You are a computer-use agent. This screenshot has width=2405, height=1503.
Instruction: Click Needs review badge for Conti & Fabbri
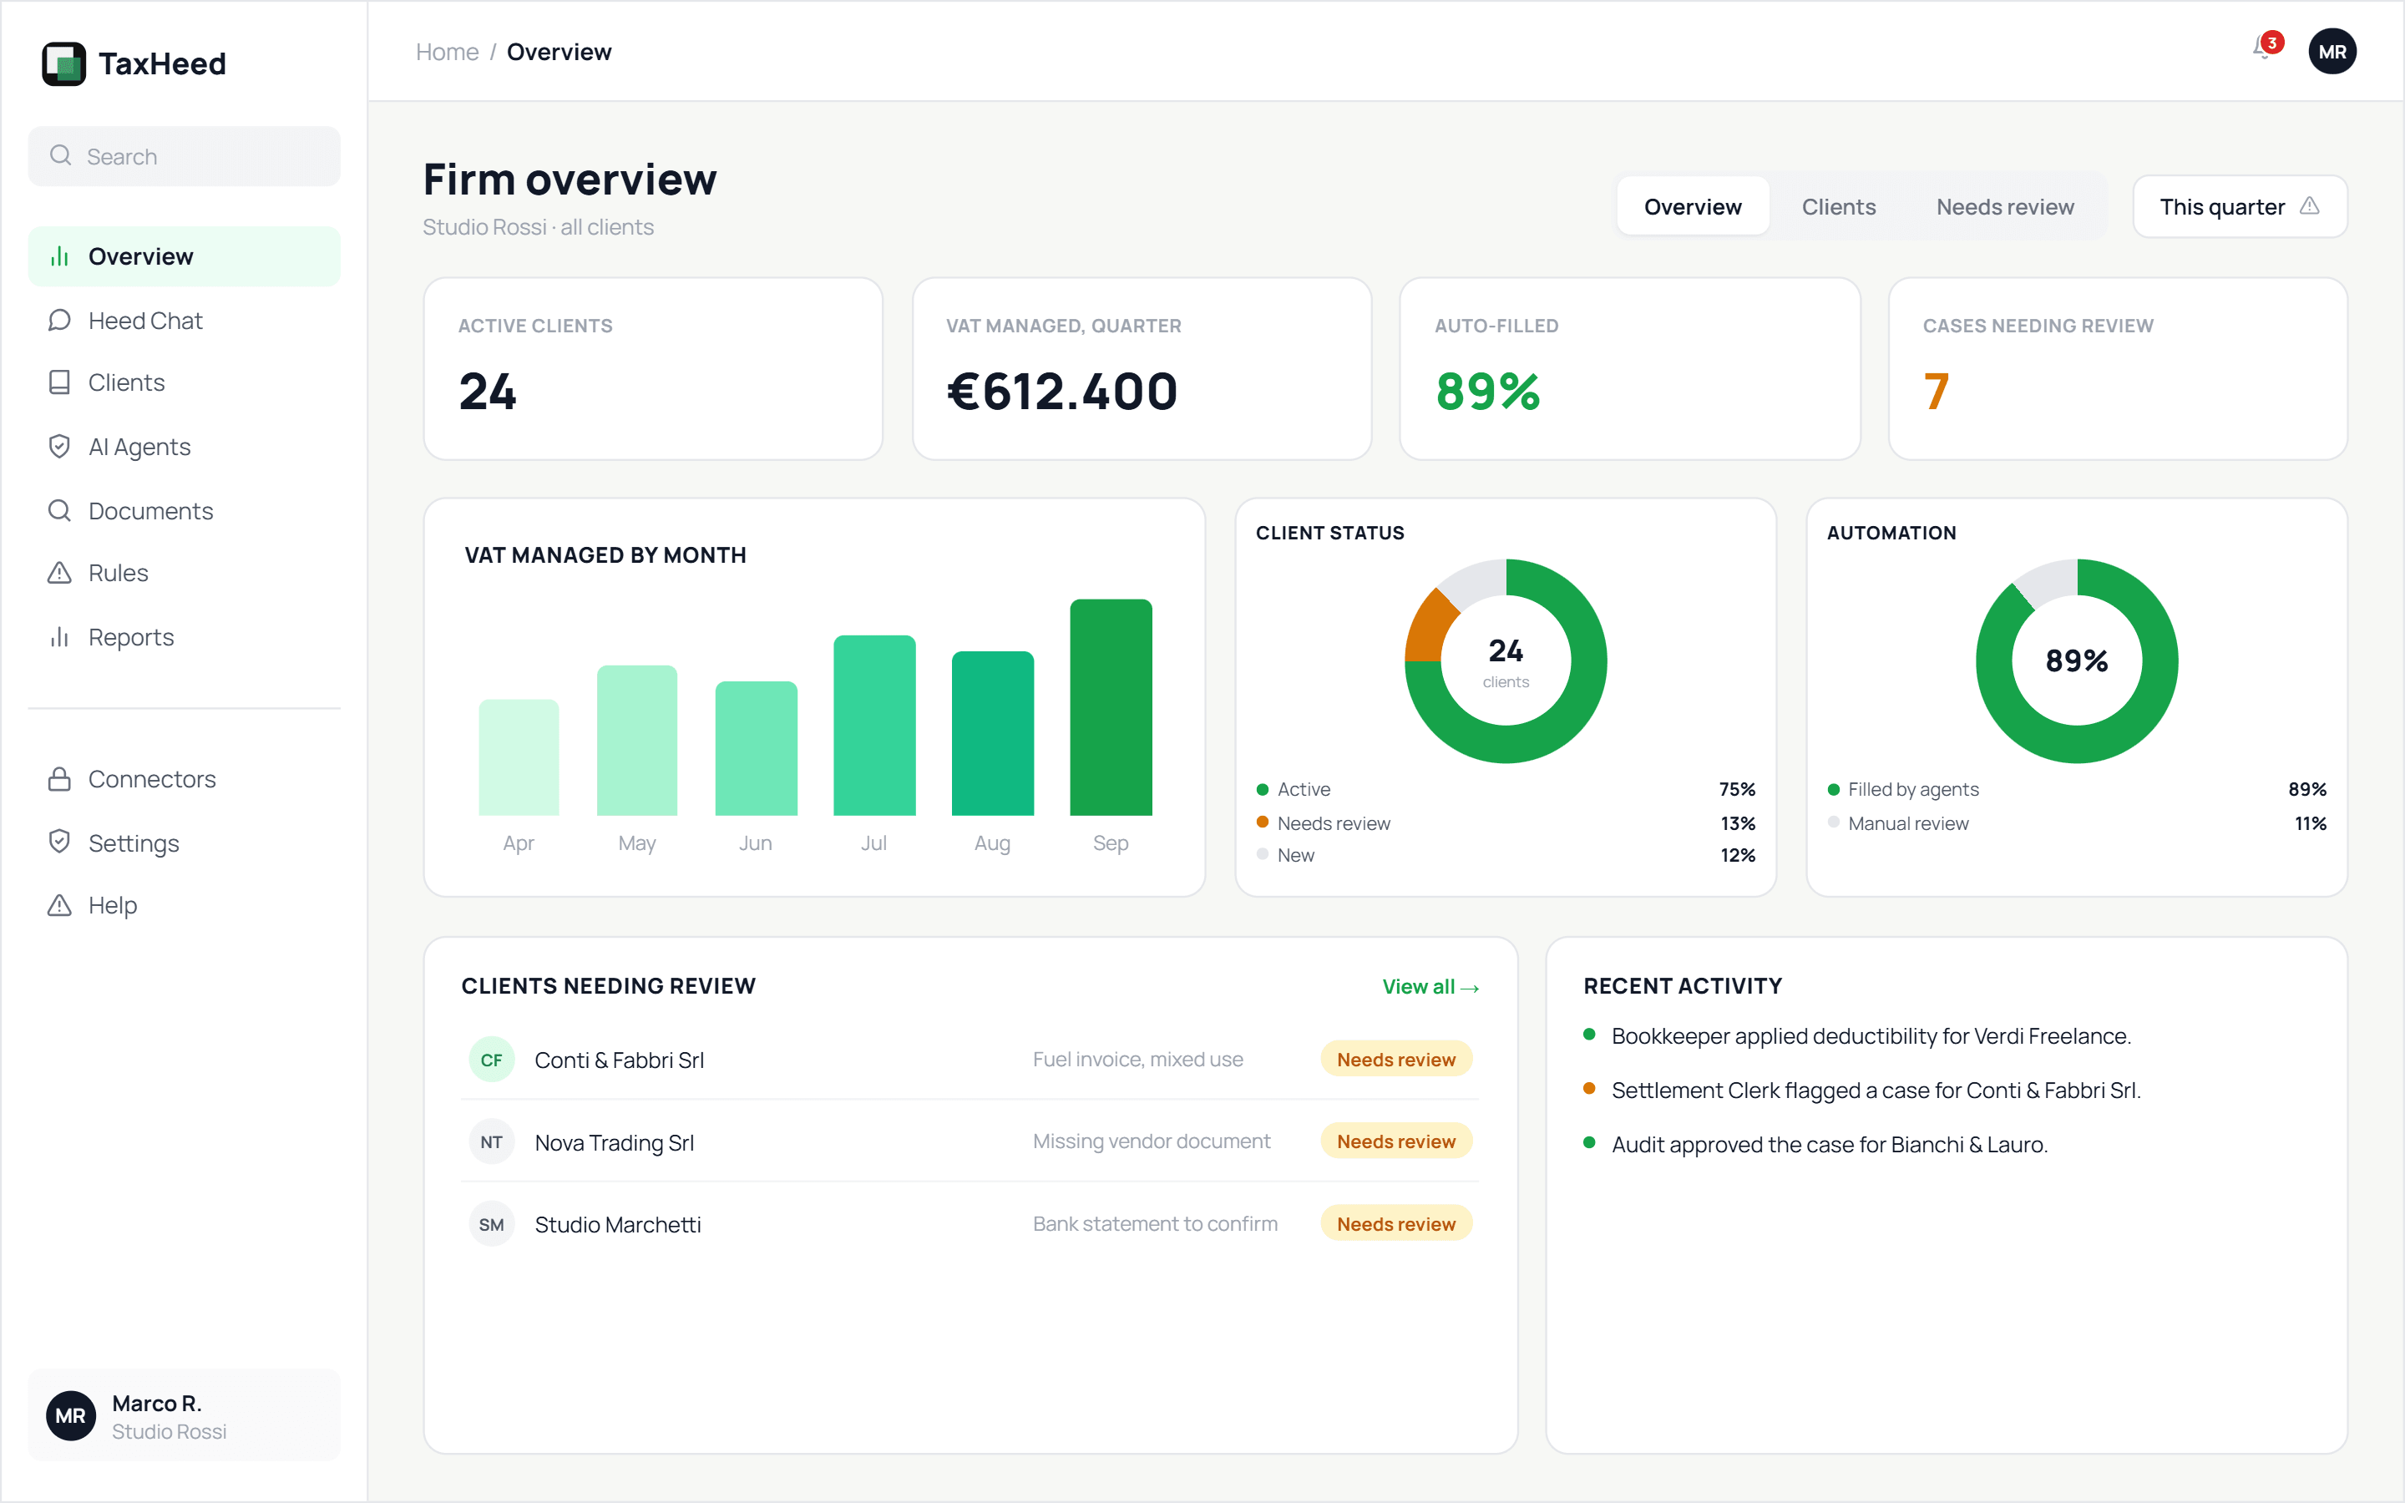point(1395,1060)
